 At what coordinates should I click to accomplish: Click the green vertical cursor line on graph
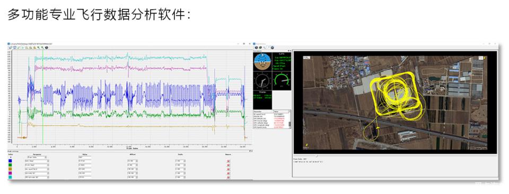click(42, 97)
